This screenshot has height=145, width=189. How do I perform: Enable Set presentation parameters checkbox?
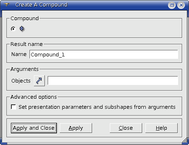point(13,107)
